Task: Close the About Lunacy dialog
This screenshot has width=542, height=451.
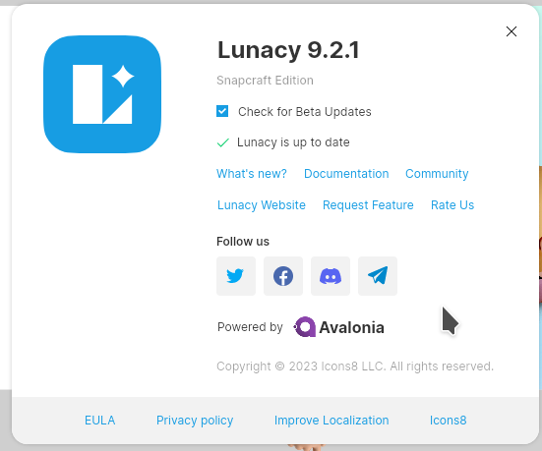Action: pyautogui.click(x=512, y=31)
